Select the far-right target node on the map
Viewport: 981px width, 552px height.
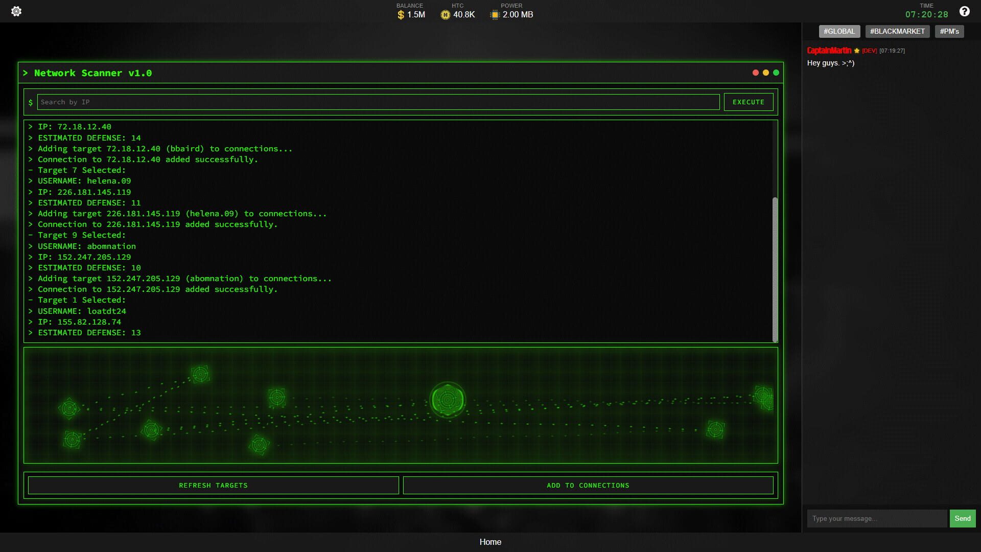tap(762, 396)
